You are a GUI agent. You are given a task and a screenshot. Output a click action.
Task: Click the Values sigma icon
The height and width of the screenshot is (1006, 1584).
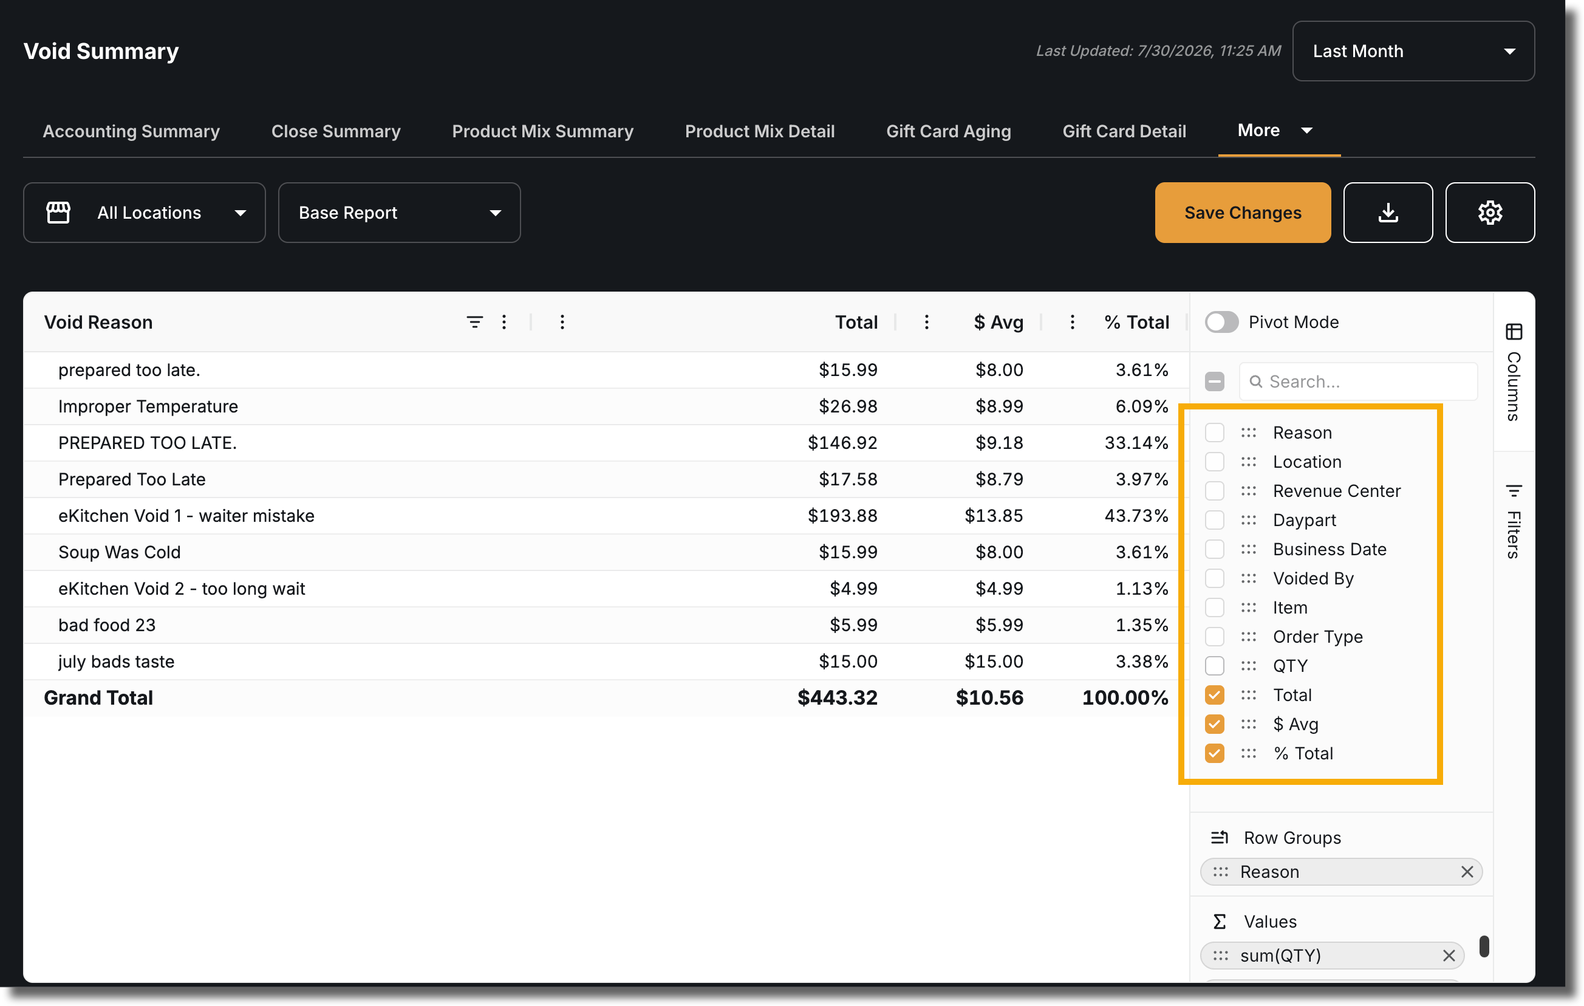(1219, 921)
